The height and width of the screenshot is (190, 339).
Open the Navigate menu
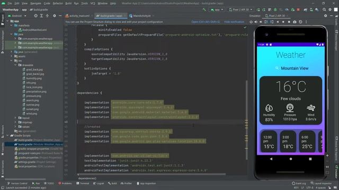35,4
